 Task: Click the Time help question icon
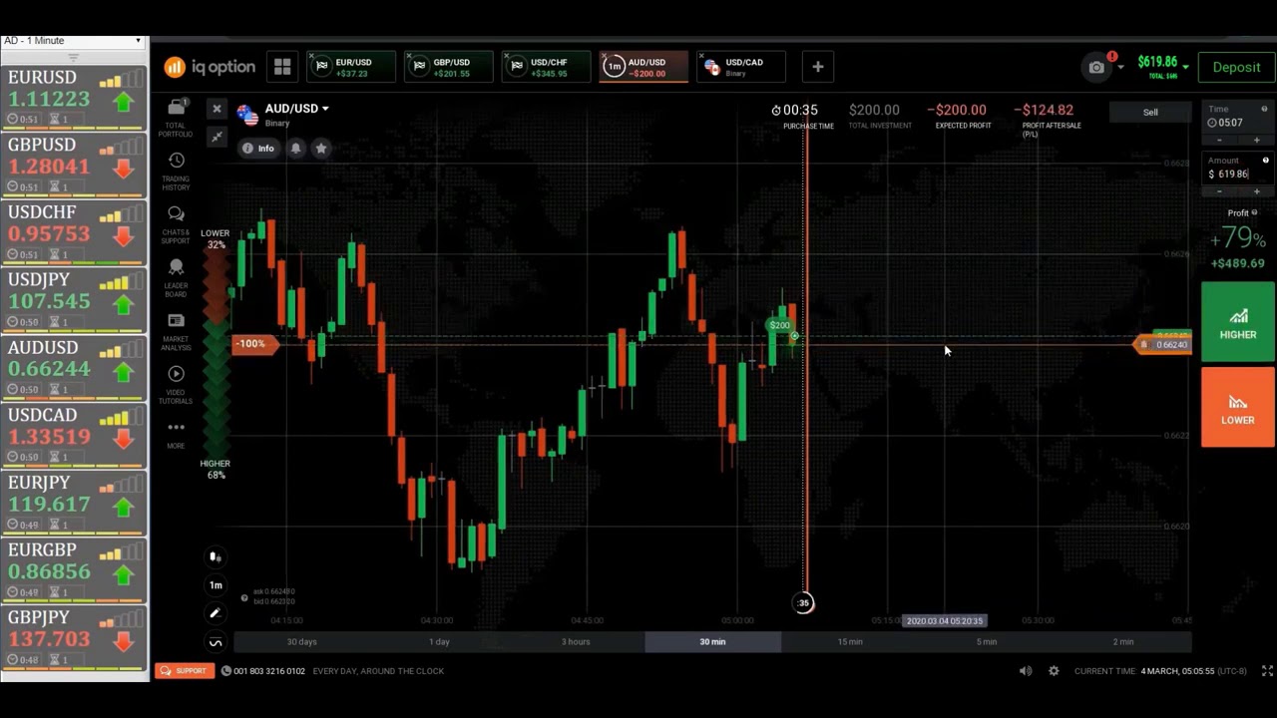pyautogui.click(x=1264, y=109)
